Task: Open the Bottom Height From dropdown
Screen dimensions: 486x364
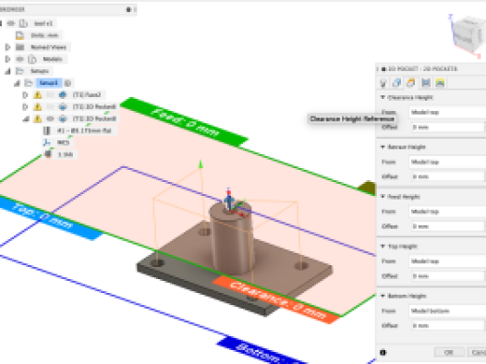Action: (x=447, y=311)
